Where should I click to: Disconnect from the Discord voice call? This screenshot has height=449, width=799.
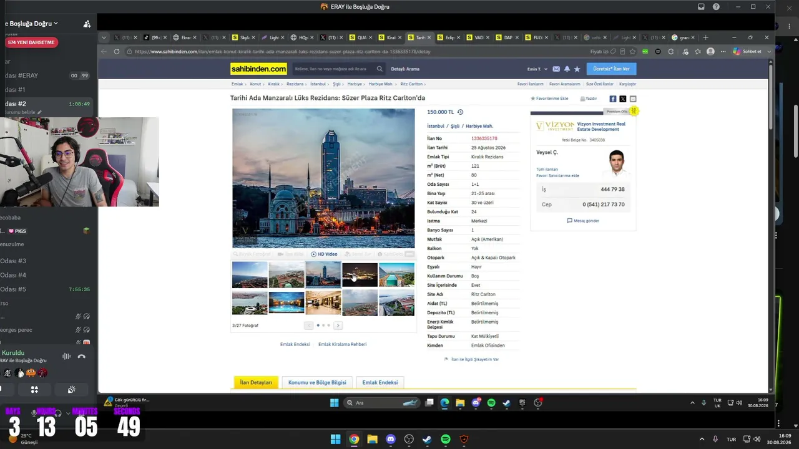click(81, 356)
